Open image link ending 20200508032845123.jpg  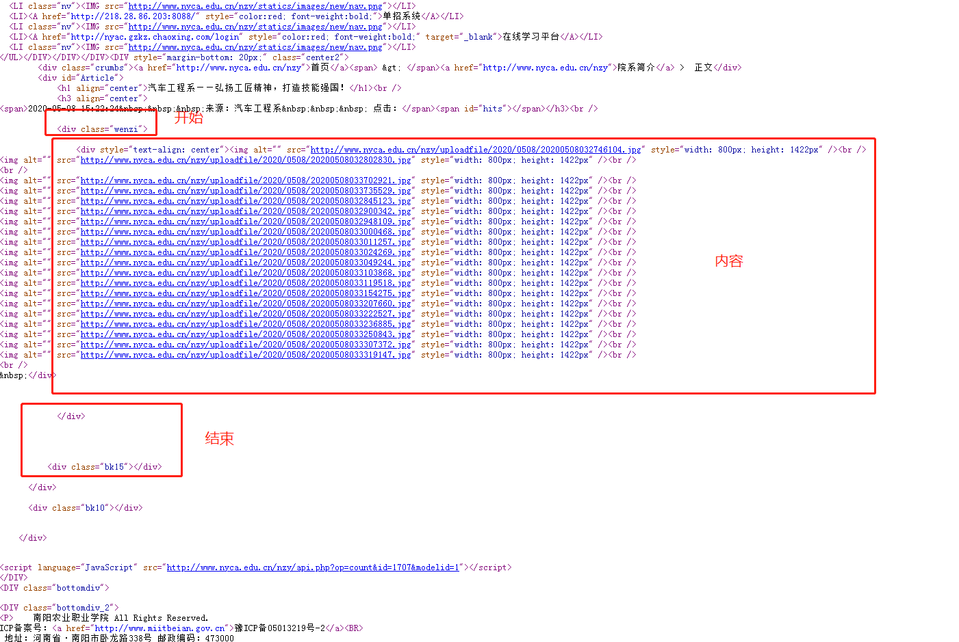(246, 201)
